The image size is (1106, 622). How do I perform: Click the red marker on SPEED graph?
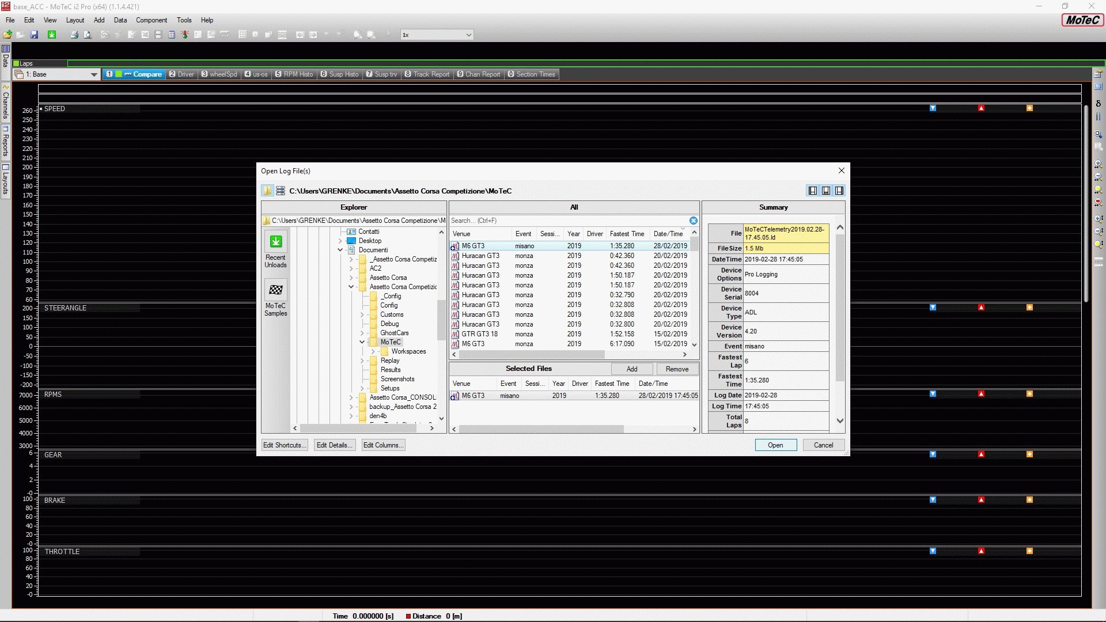[x=981, y=108]
